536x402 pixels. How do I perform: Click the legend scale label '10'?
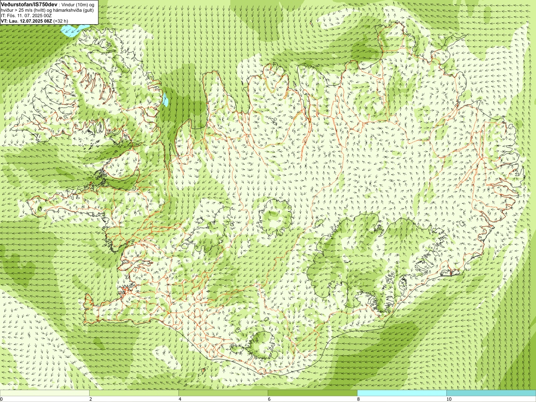(449, 399)
